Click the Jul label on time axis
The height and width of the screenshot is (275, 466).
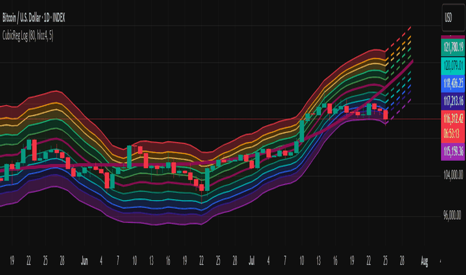(x=251, y=261)
